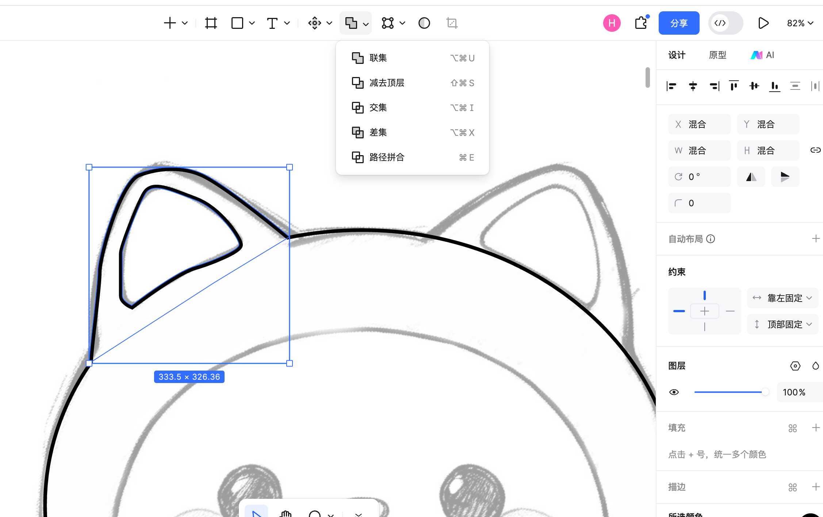Viewport: 823px width, 517px height.
Task: Add a fill with plus button
Action: tap(816, 428)
